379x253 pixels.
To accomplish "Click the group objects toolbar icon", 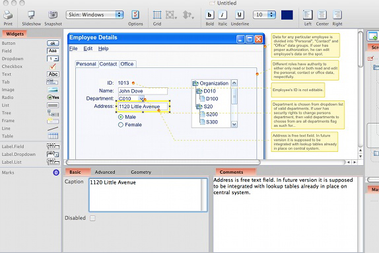I will 171,15.
